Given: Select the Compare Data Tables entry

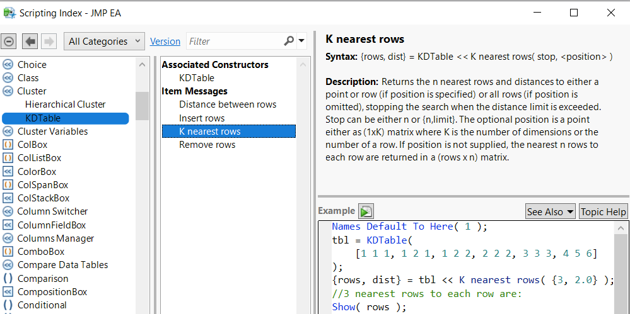Looking at the screenshot, I should coord(62,265).
